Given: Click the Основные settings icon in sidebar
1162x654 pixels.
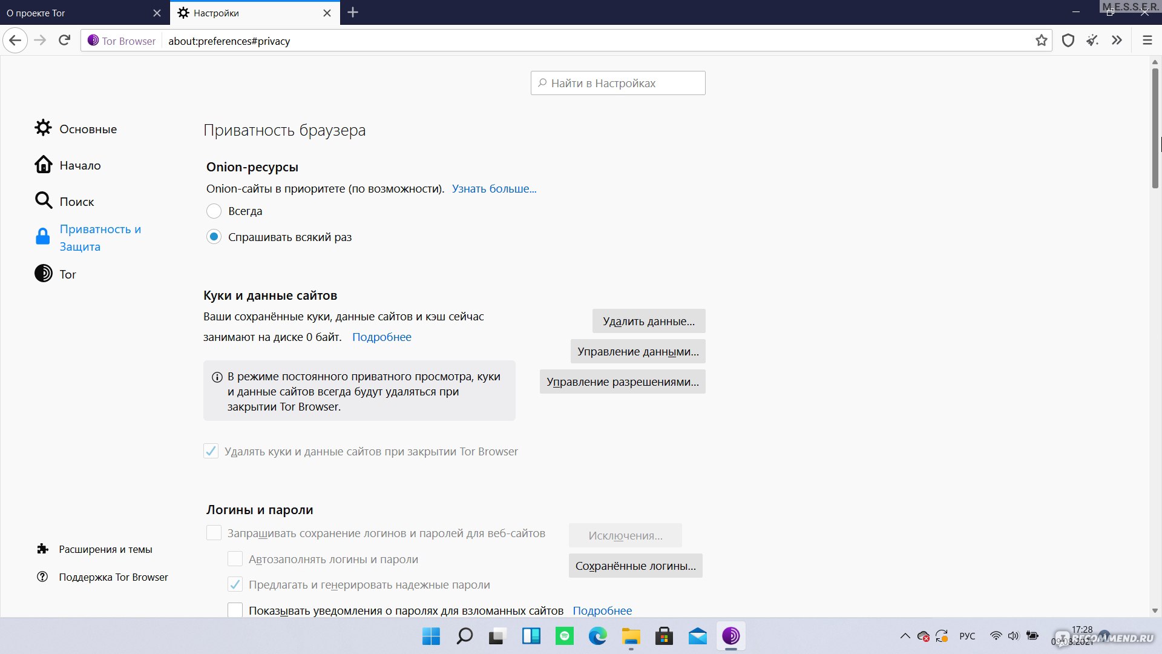Looking at the screenshot, I should pyautogui.click(x=43, y=128).
